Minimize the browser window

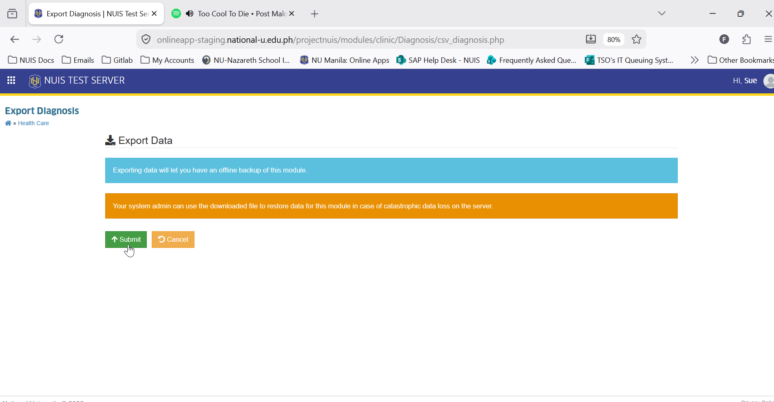pyautogui.click(x=713, y=13)
